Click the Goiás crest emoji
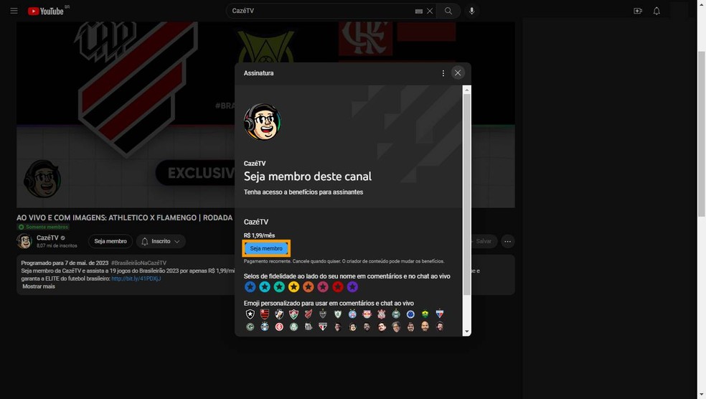This screenshot has height=399, width=706. (x=250, y=327)
